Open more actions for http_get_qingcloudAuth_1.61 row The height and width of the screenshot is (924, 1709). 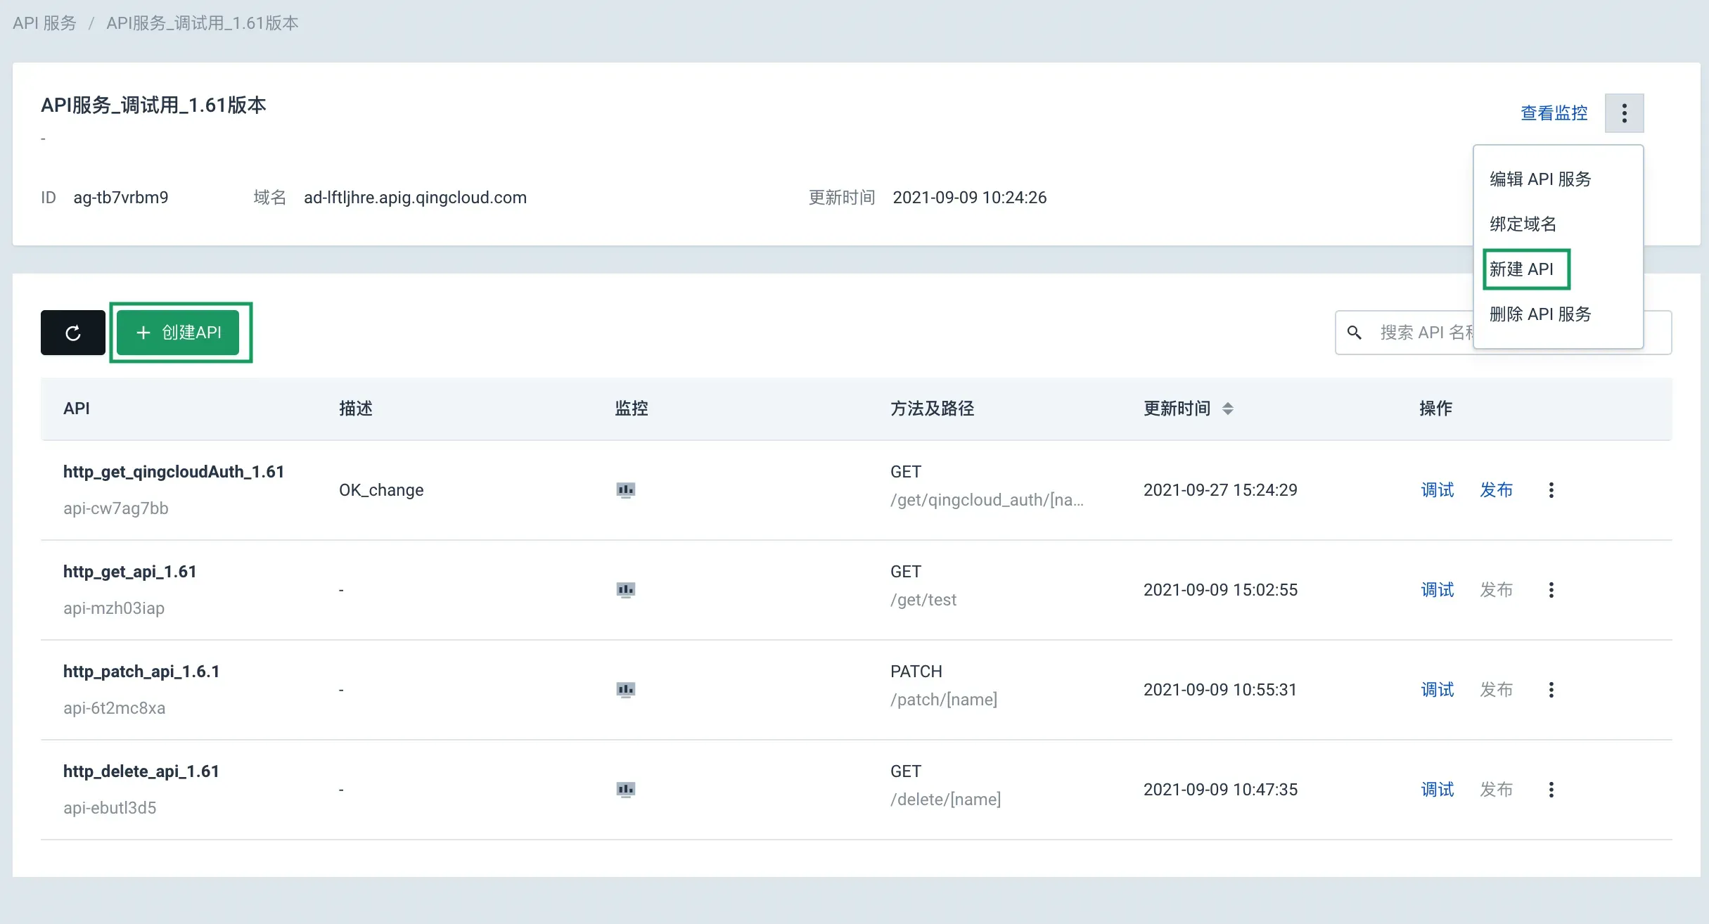coord(1551,490)
